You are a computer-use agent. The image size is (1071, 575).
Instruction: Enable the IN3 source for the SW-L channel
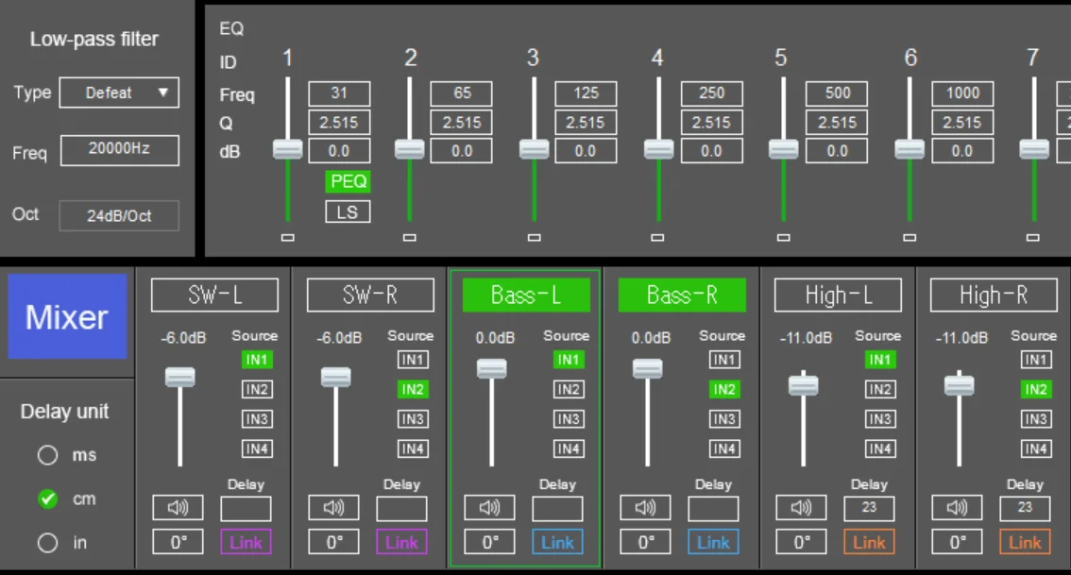pos(257,419)
